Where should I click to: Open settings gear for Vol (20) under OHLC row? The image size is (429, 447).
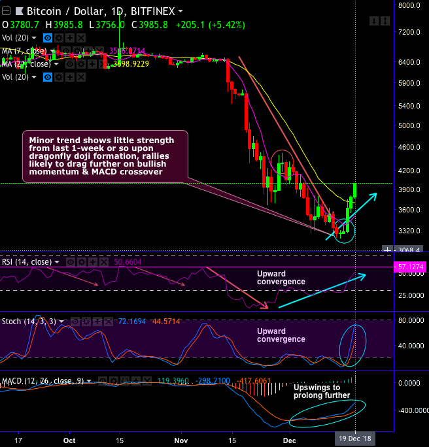click(x=59, y=38)
